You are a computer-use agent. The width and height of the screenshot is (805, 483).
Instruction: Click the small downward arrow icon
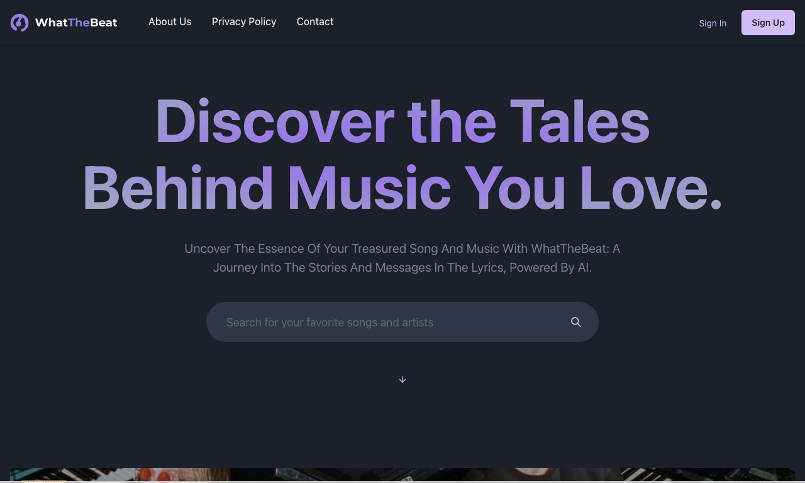(x=402, y=379)
